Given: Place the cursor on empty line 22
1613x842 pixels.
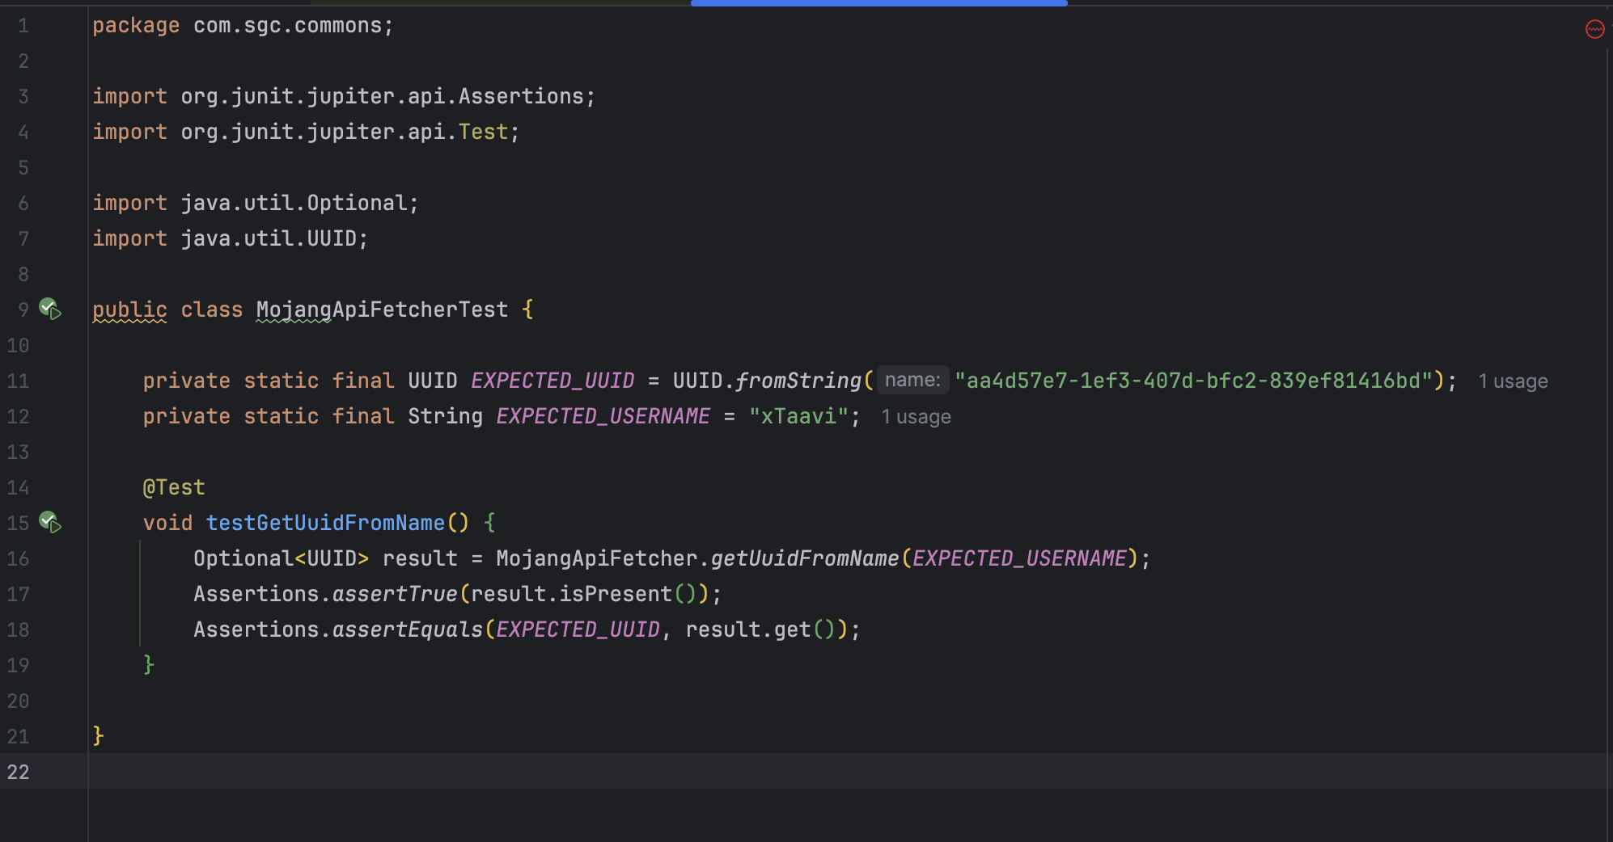Looking at the screenshot, I should coord(485,772).
